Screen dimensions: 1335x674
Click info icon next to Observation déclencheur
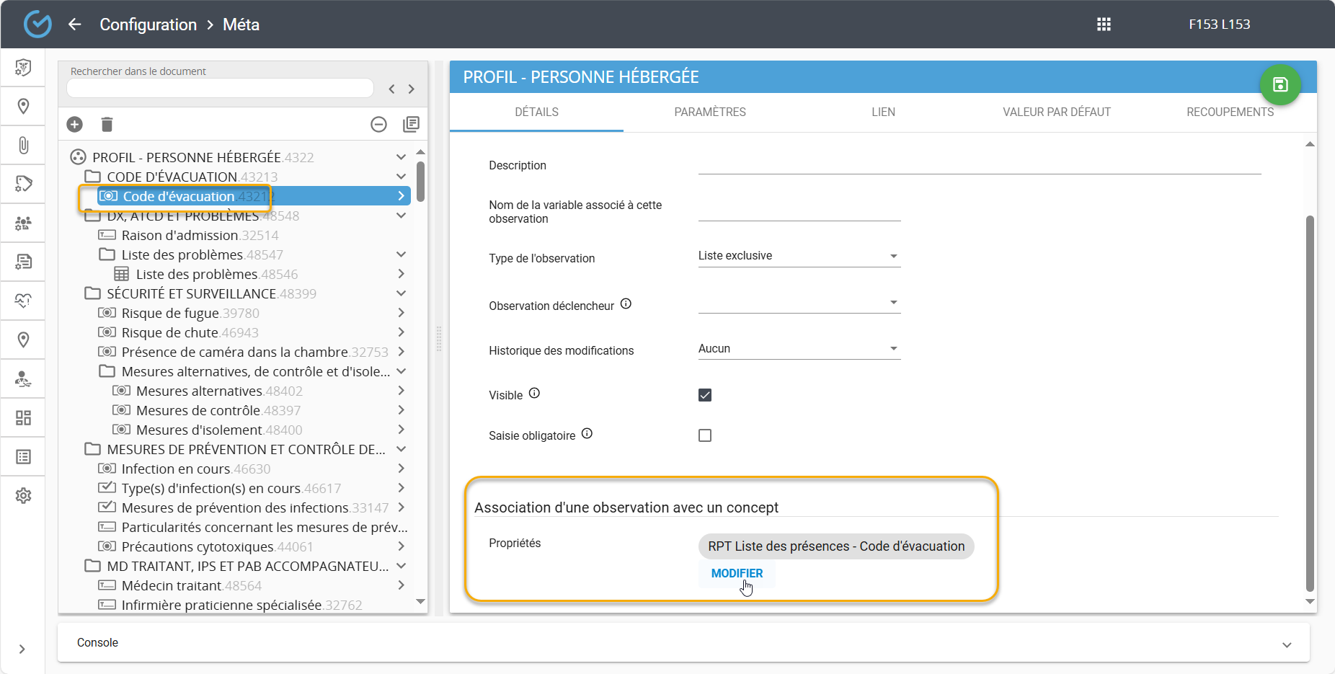(626, 304)
